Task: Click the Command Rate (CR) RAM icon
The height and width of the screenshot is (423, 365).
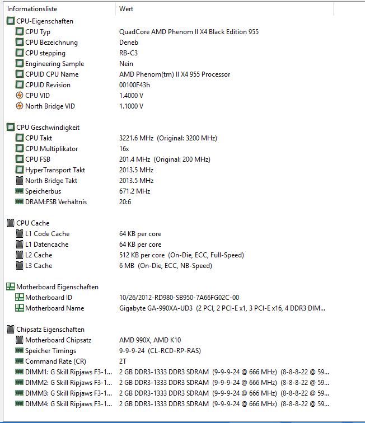Action: click(20, 361)
